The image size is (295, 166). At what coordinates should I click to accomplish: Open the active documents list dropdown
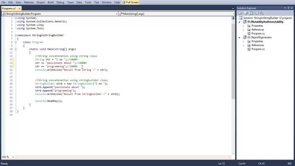[233, 9]
